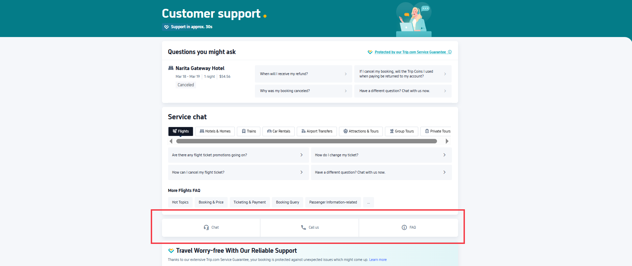Click the right carousel arrow

pos(447,141)
